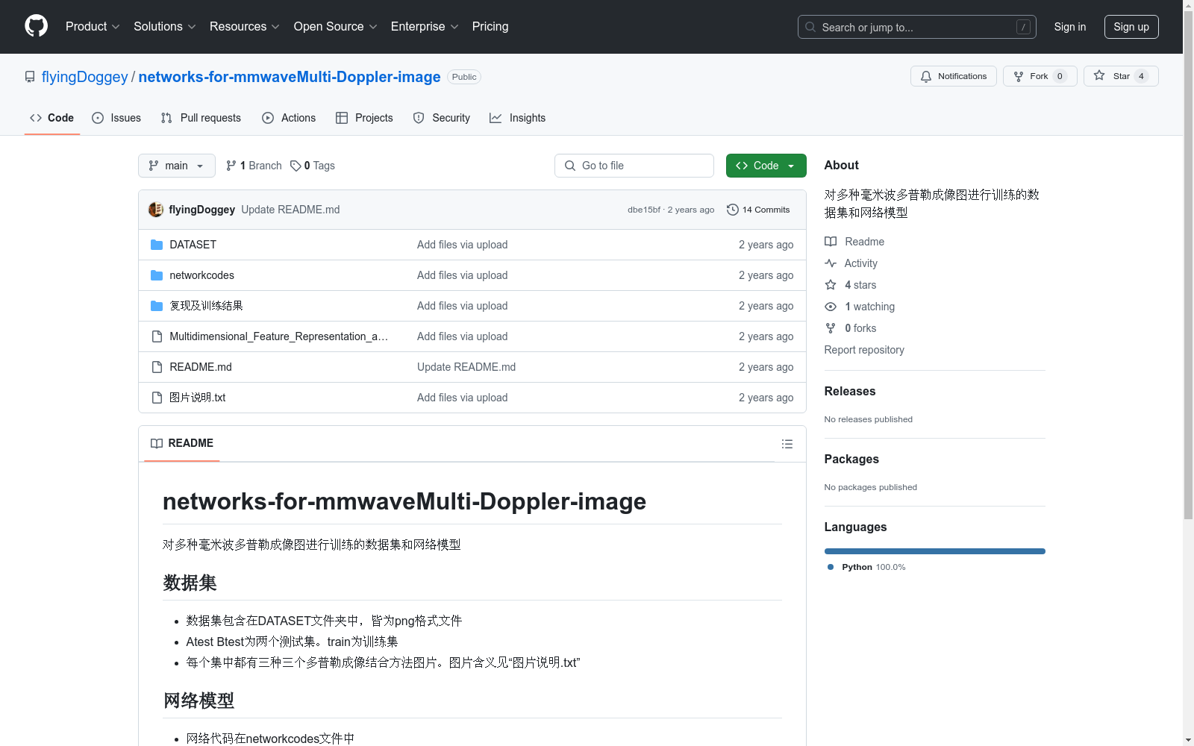Click the Python 100.0% language link
The height and width of the screenshot is (746, 1194).
coord(866,567)
